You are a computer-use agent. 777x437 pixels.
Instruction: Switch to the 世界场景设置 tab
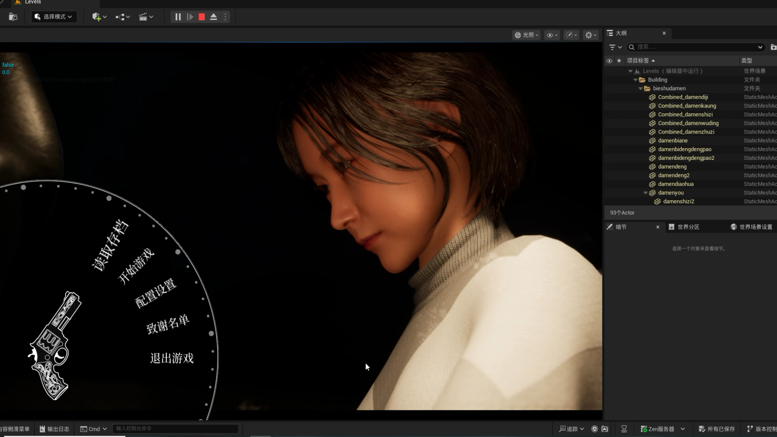[x=752, y=227]
